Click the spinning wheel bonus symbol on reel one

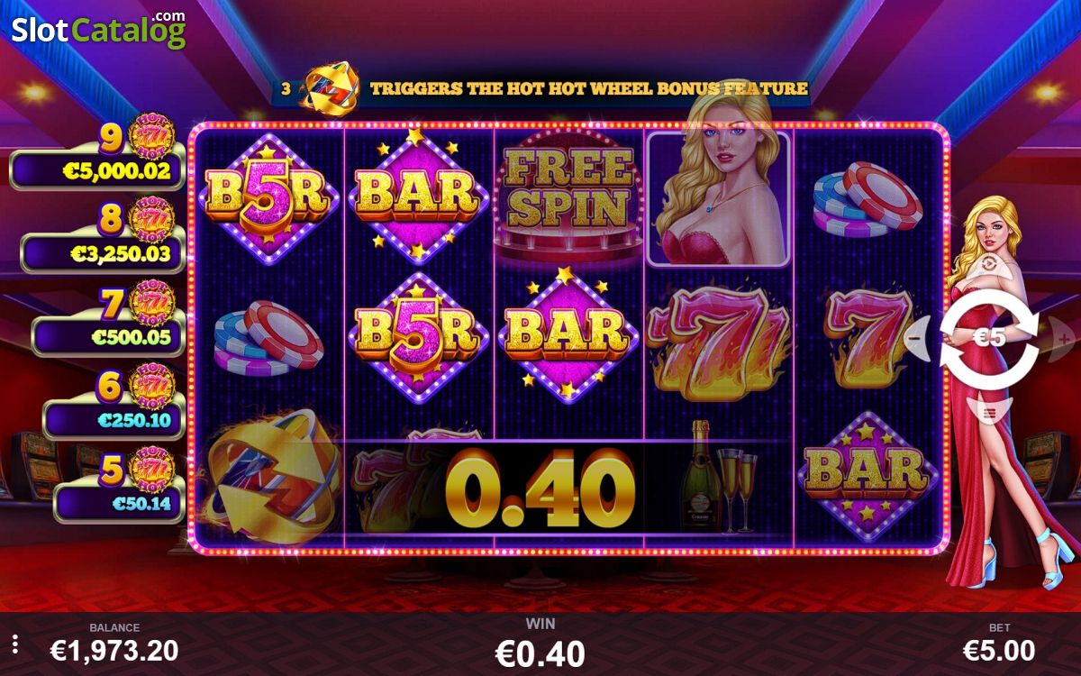268,478
